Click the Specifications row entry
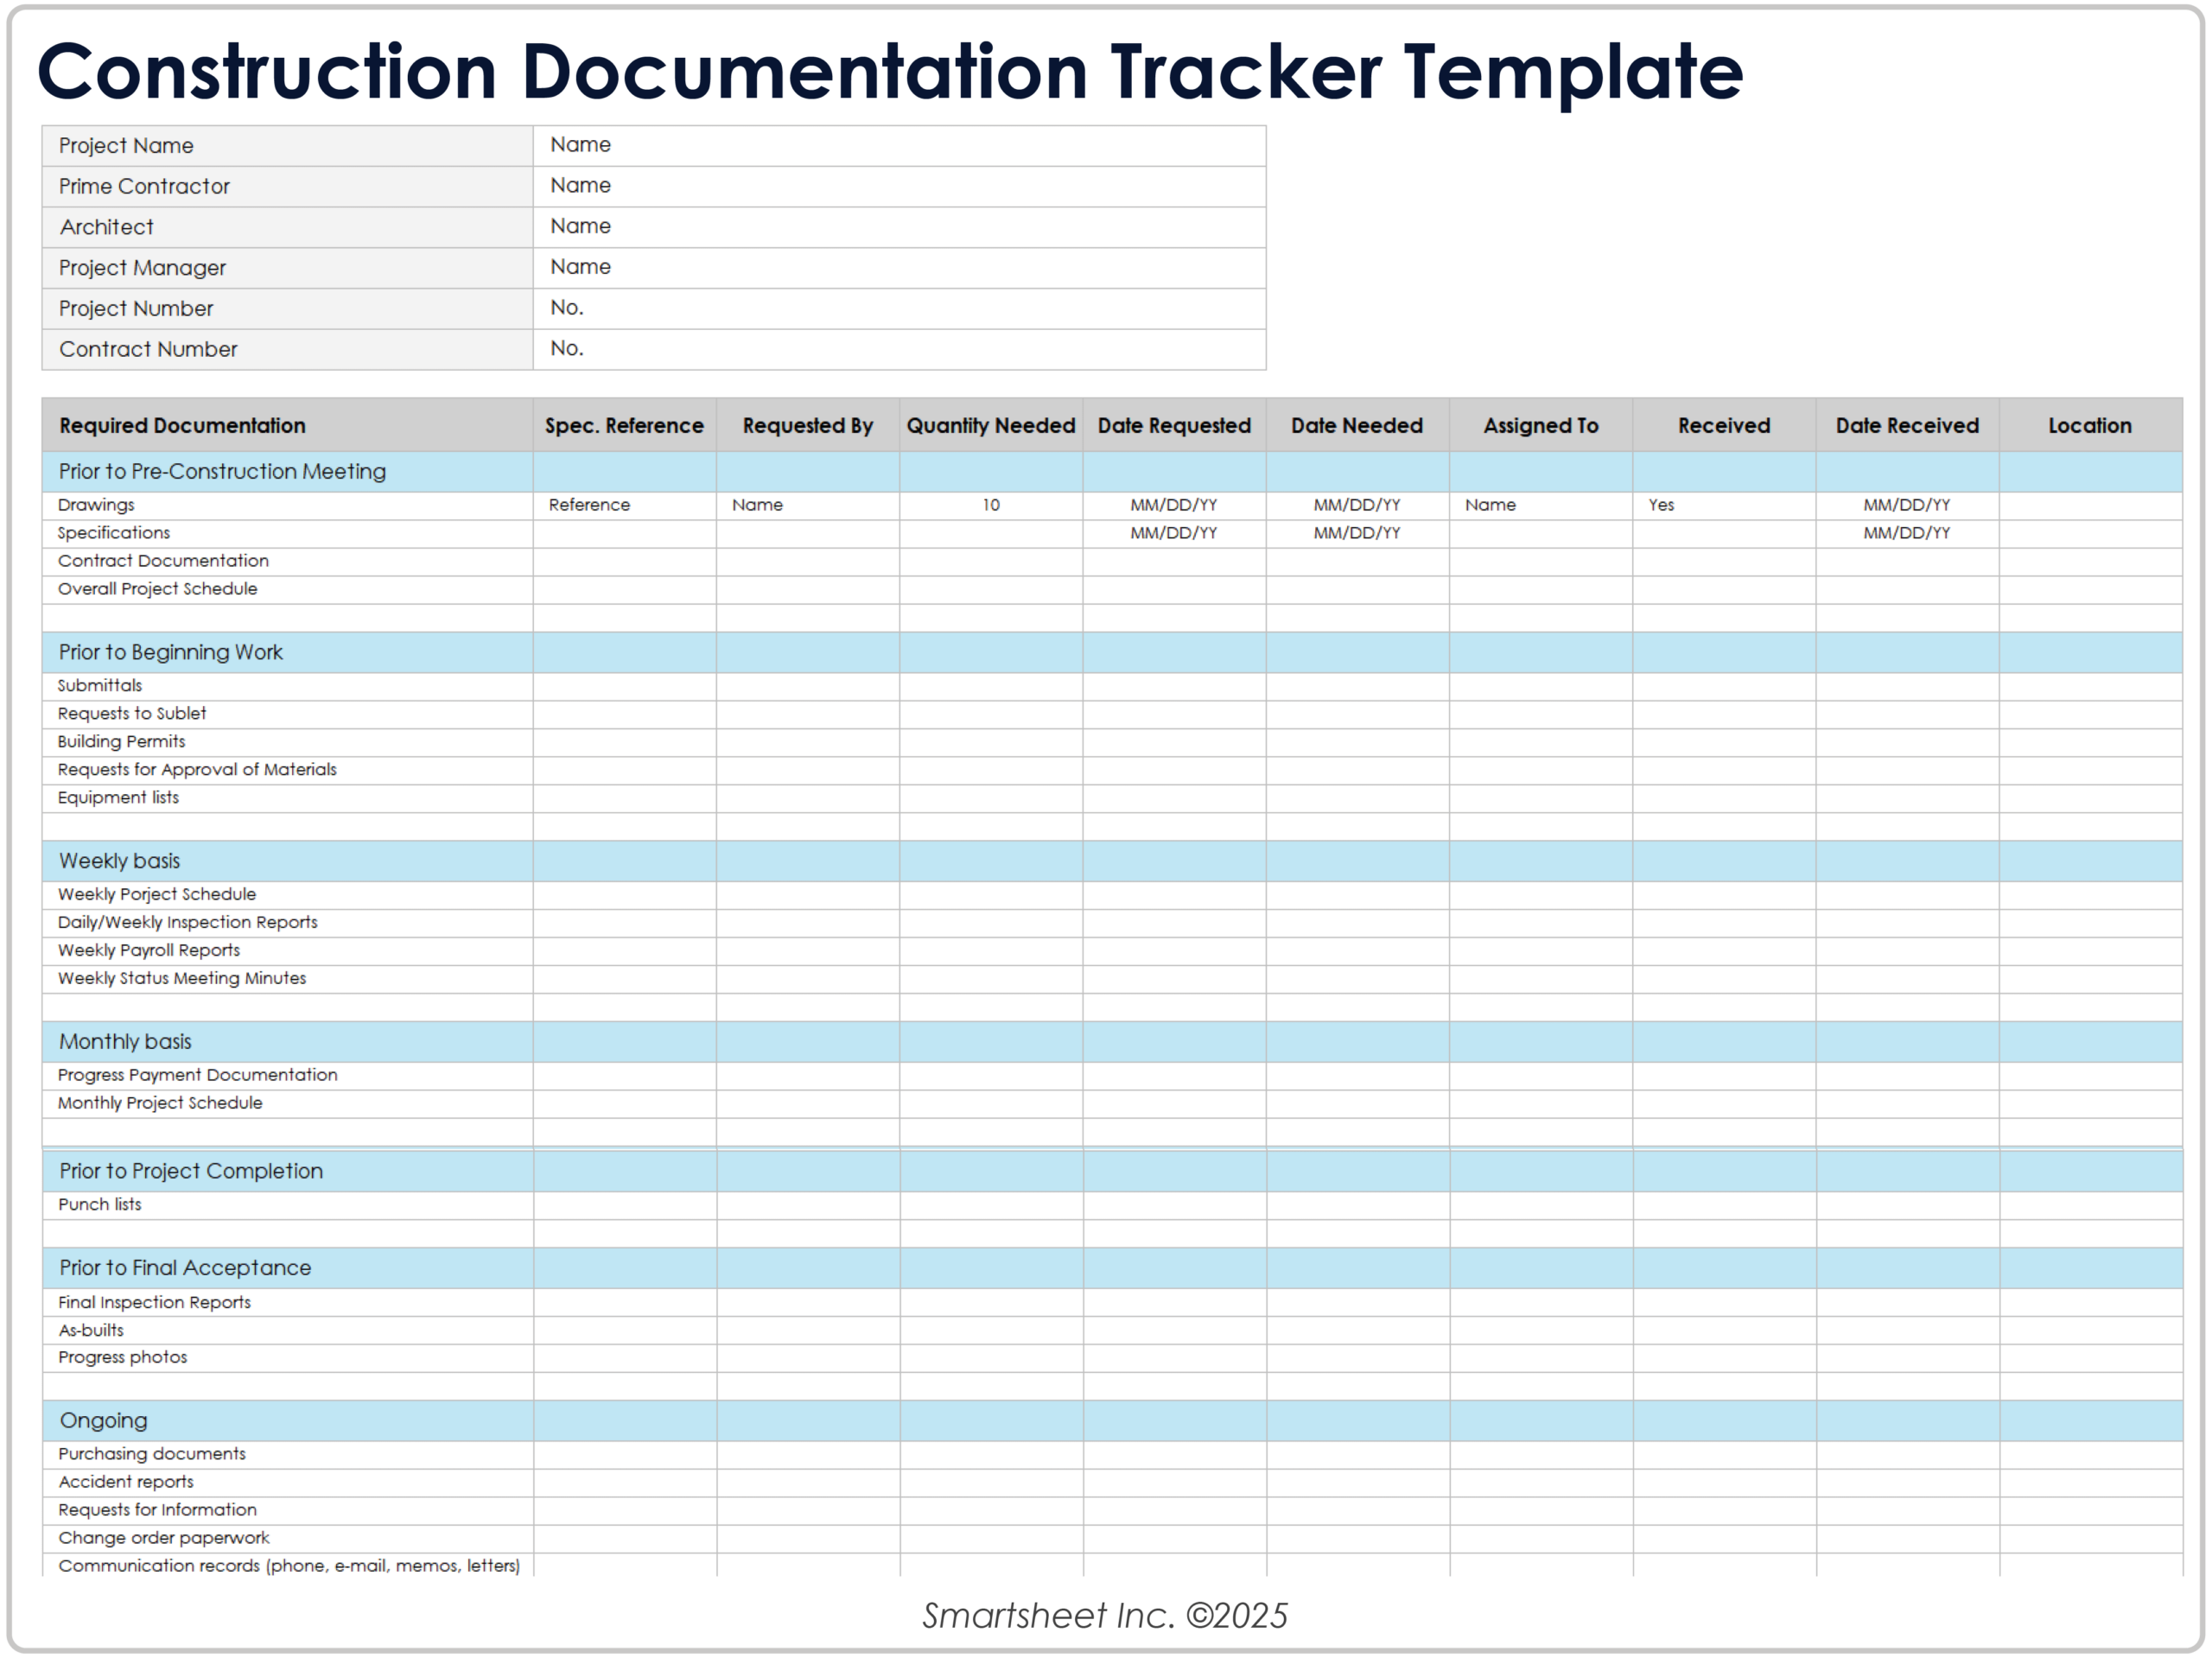Viewport: 2212px width, 1658px height. tap(113, 532)
